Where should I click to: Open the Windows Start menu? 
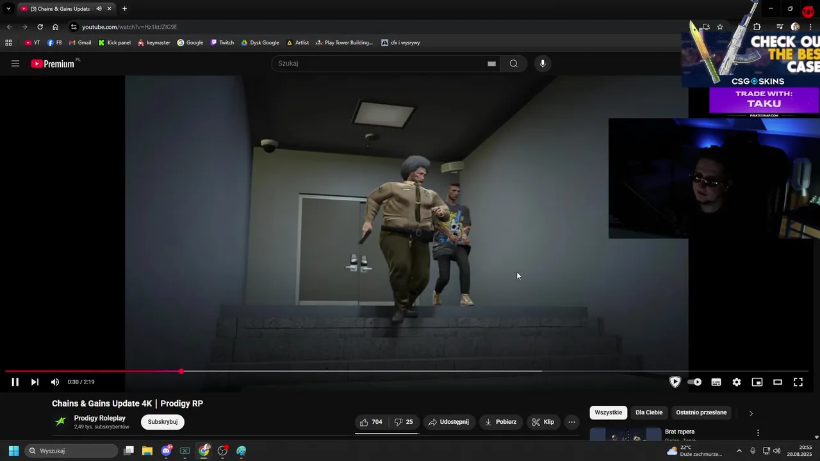click(13, 451)
